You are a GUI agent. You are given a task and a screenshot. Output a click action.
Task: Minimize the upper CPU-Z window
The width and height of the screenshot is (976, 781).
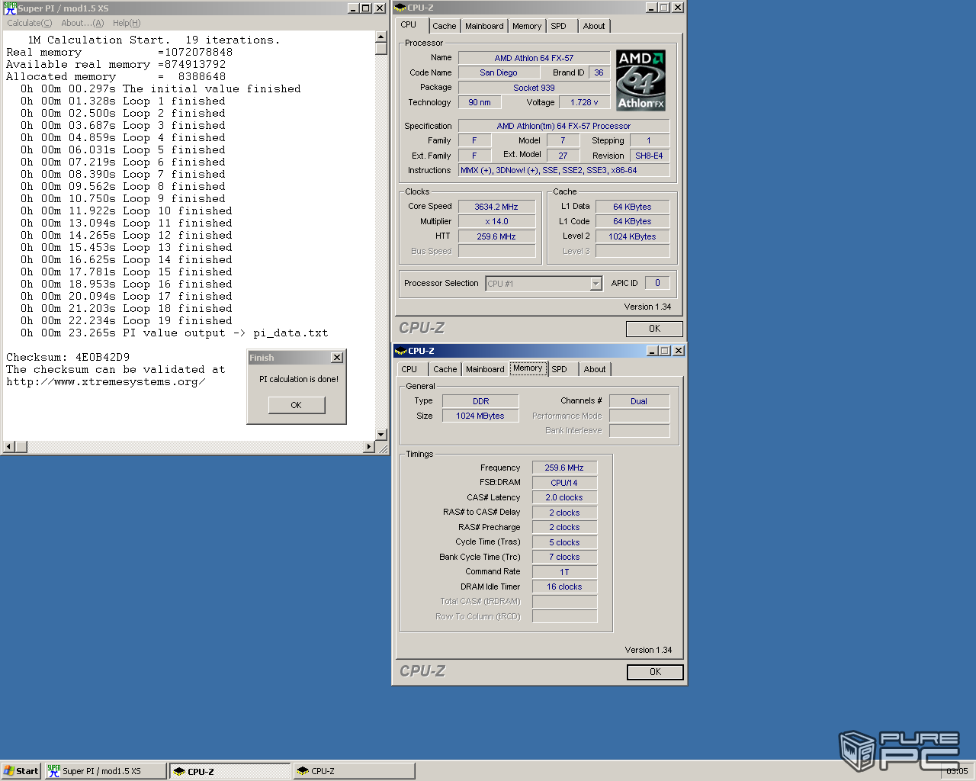pyautogui.click(x=651, y=8)
